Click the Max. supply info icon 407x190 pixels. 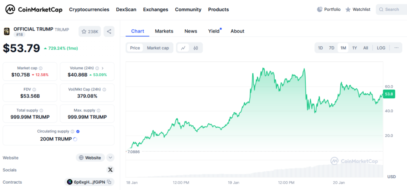99,110
